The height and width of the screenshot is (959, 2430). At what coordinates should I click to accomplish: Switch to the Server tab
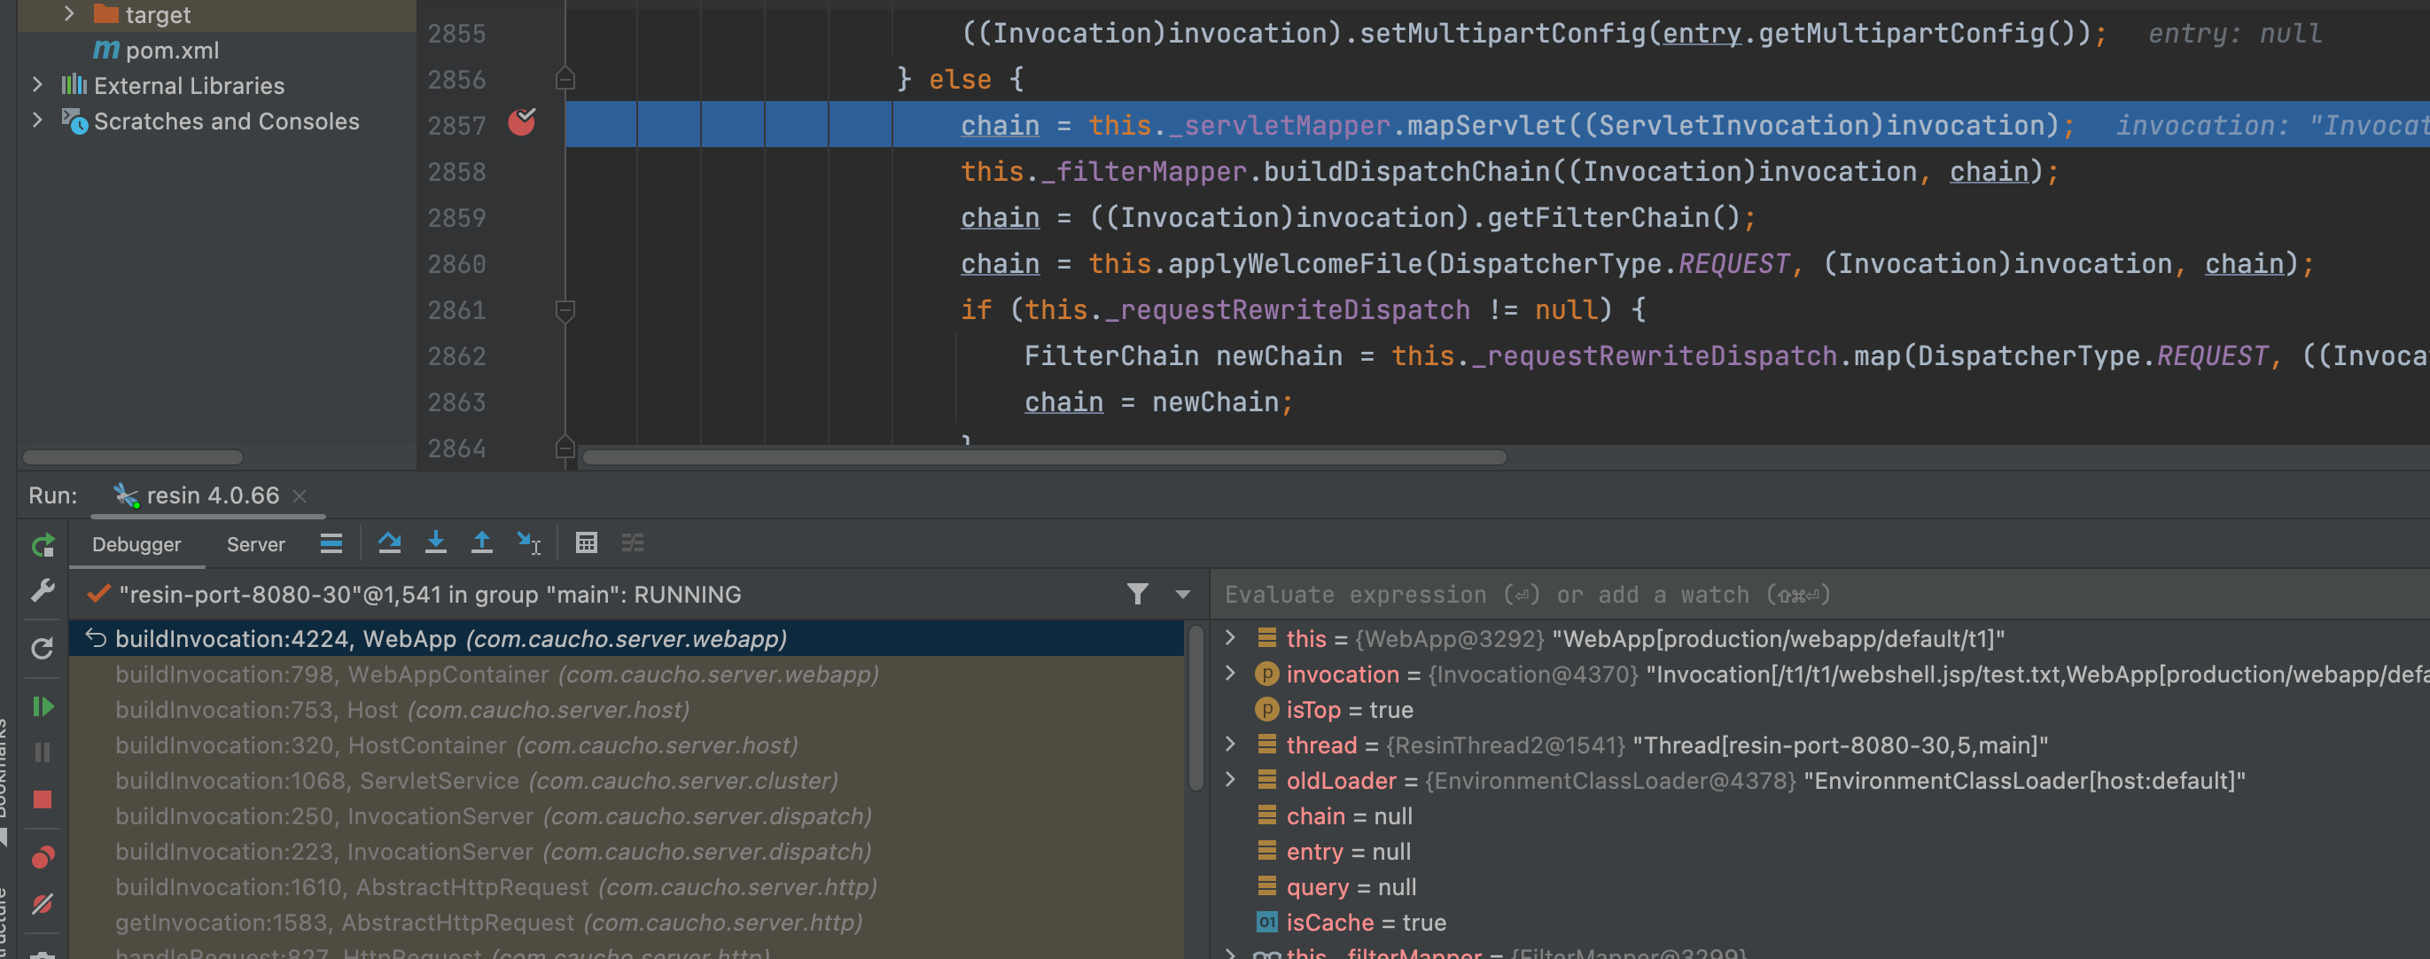[x=255, y=544]
